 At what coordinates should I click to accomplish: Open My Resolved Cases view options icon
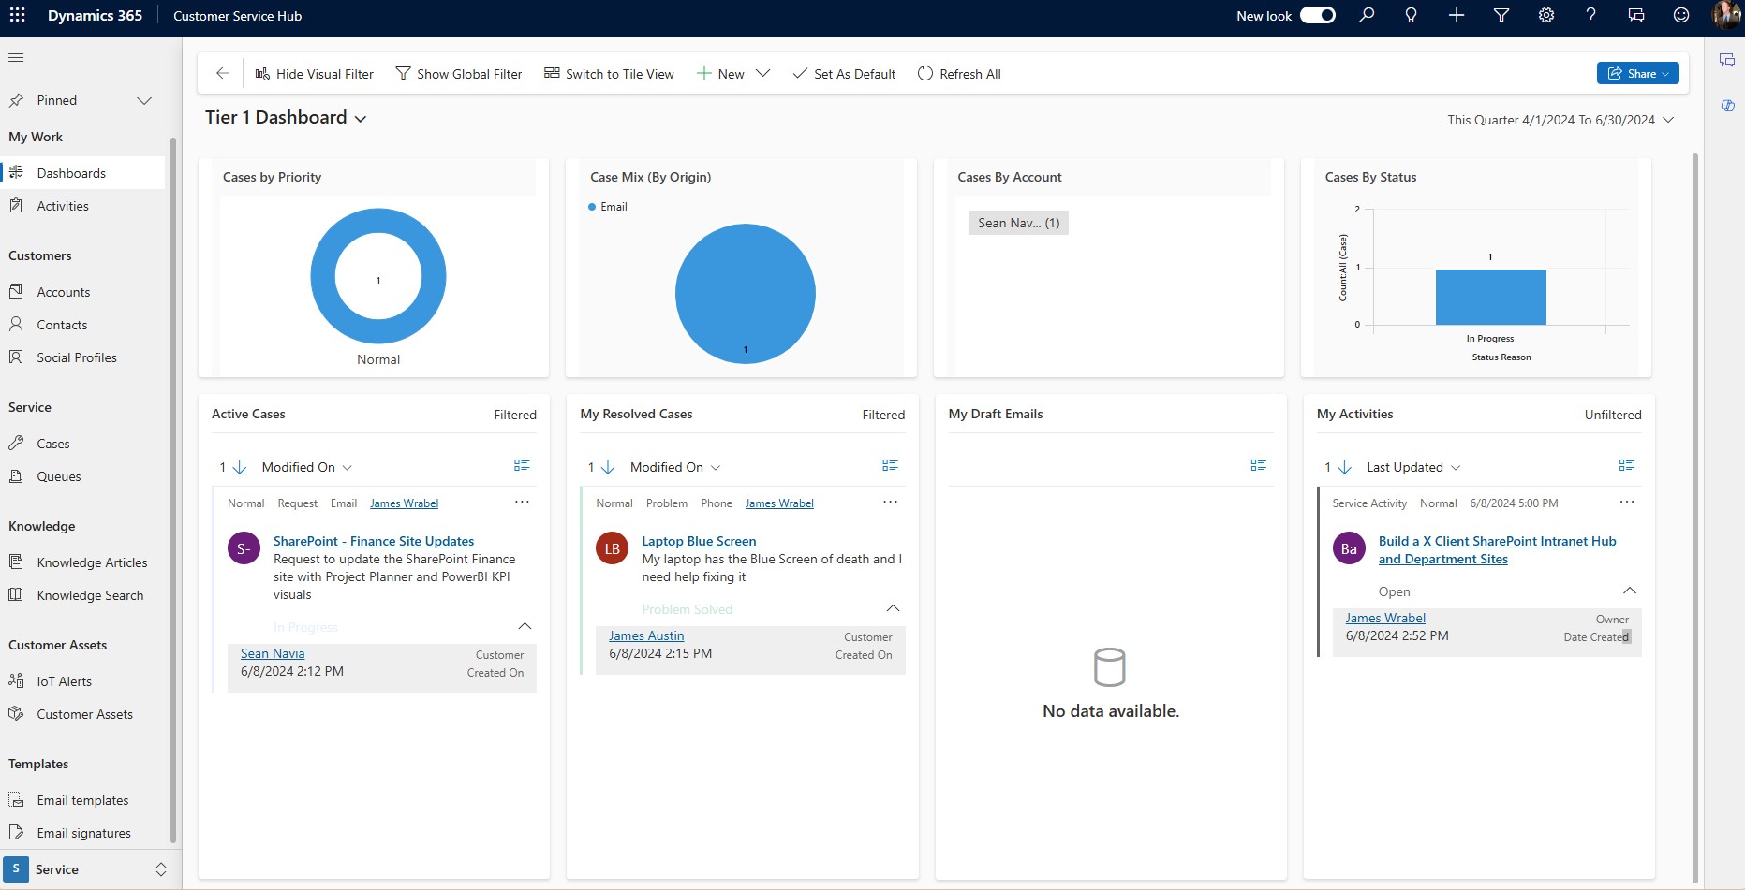[x=890, y=465]
